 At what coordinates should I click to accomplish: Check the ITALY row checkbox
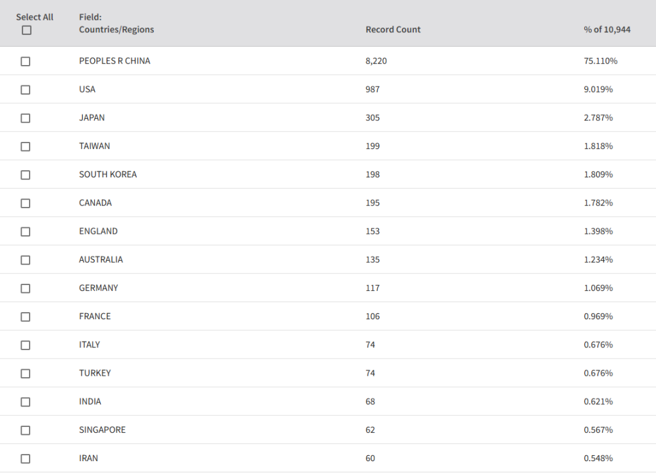click(x=26, y=346)
